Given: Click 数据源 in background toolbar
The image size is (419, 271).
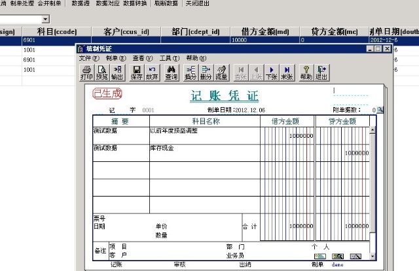Looking at the screenshot, I should click(x=81, y=3).
